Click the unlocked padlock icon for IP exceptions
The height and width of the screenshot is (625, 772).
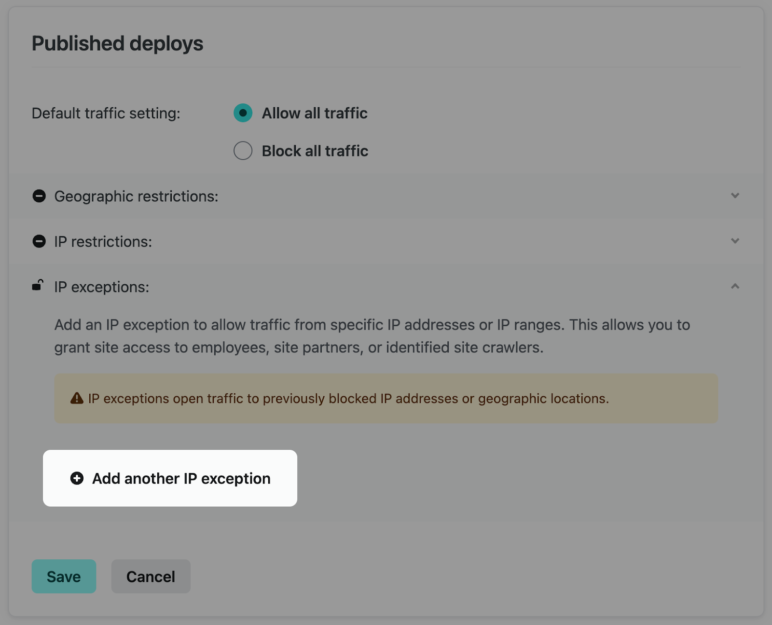pyautogui.click(x=38, y=286)
